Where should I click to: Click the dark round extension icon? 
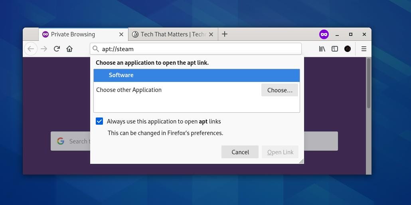[348, 49]
